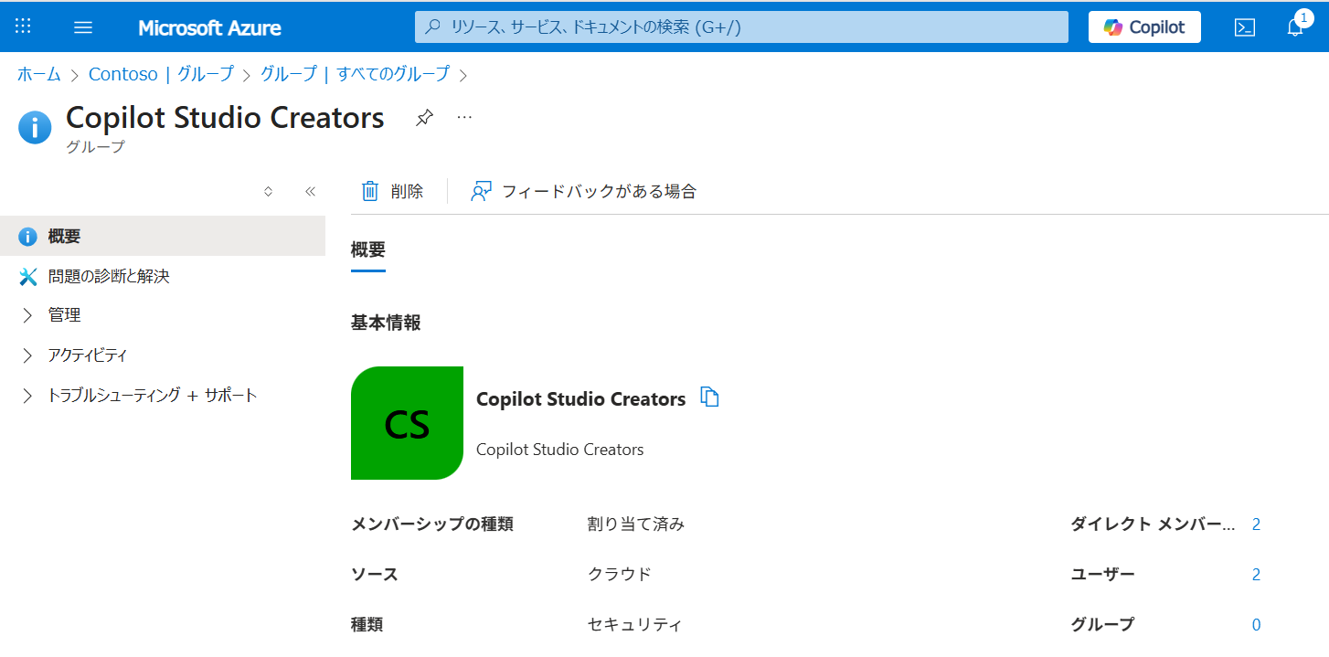
Task: Open the Copilot button in header
Action: click(x=1143, y=27)
